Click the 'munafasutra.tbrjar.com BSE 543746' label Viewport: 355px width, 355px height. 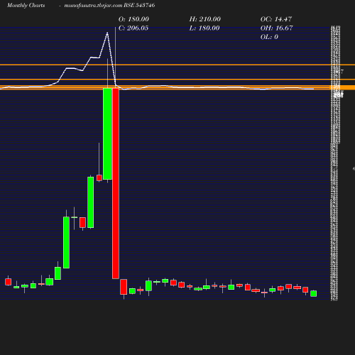pyautogui.click(x=109, y=6)
